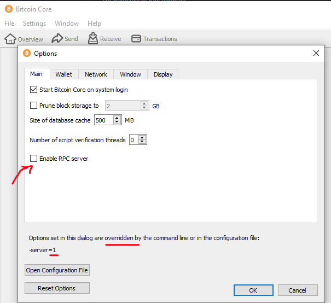Viewport: 331px width, 303px height.
Task: Tick the Enable RPC server checkbox
Action: click(x=33, y=158)
